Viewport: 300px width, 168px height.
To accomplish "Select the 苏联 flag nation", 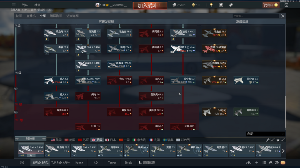I will 84,140.
